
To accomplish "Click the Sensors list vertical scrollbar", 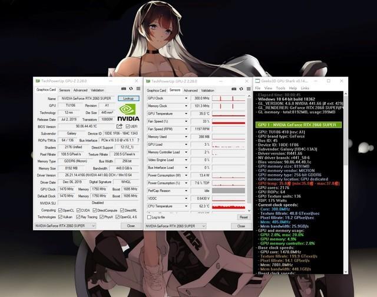I will [249, 153].
